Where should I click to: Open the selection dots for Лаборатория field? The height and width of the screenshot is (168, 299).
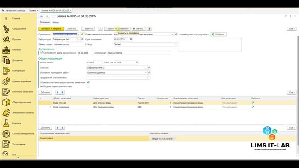click(x=79, y=39)
